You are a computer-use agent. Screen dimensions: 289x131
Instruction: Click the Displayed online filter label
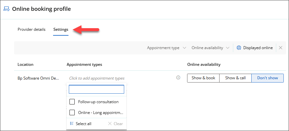[x=258, y=48]
